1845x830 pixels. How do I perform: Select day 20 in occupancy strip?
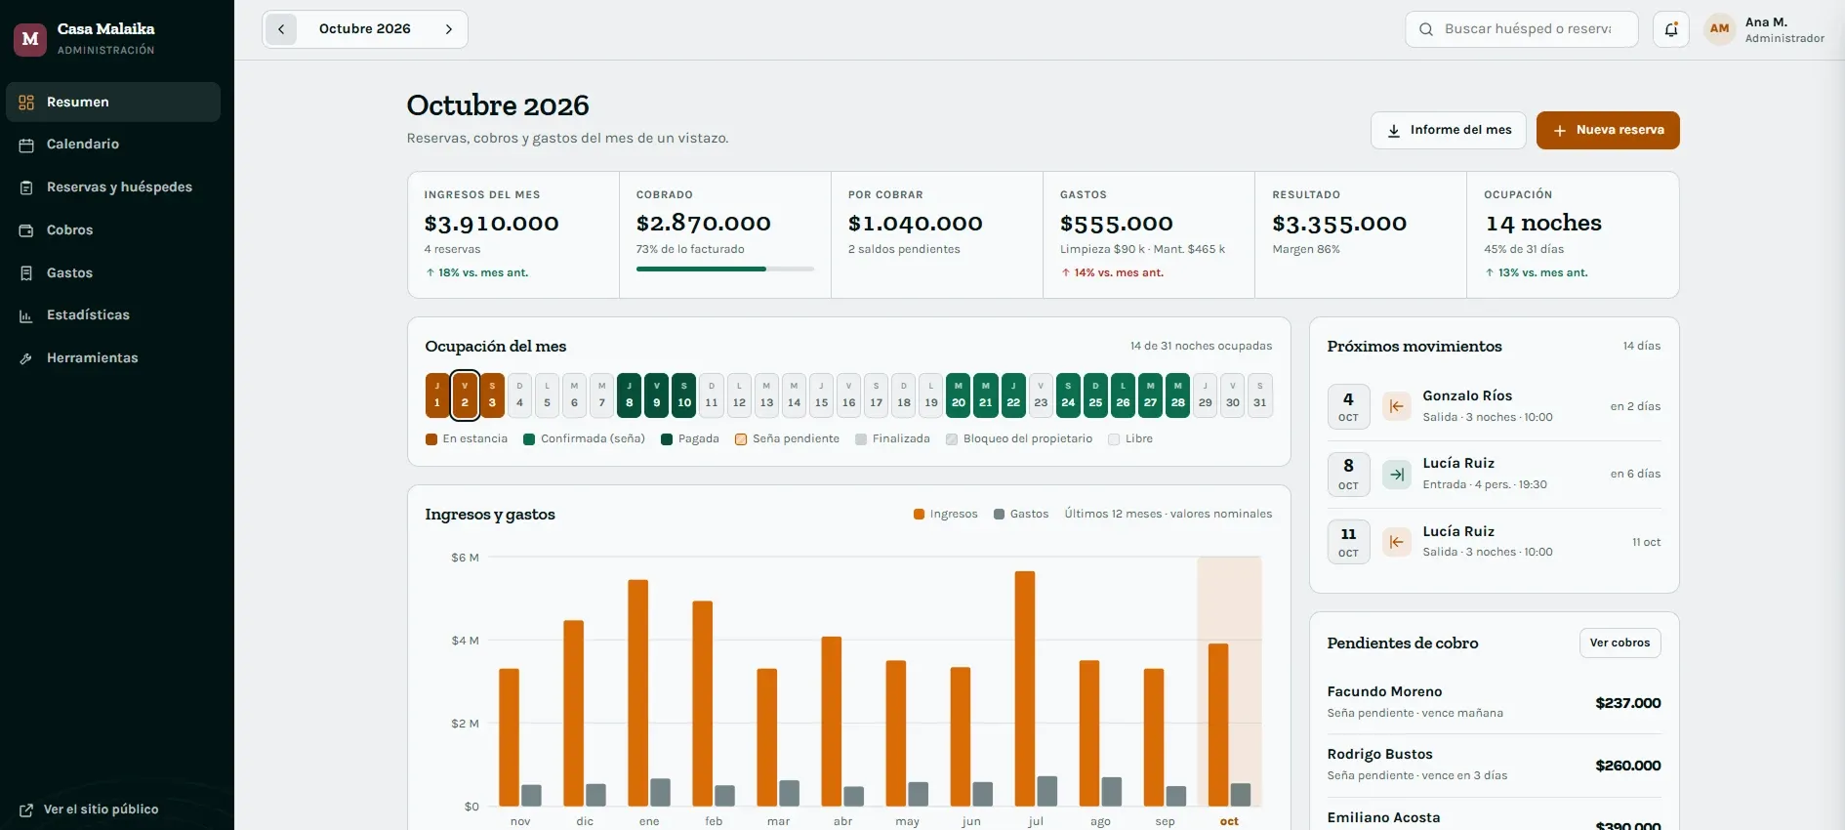click(x=959, y=395)
